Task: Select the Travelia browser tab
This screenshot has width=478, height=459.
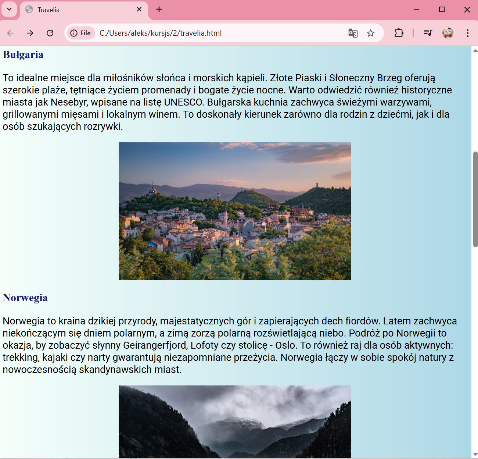Action: click(x=84, y=10)
